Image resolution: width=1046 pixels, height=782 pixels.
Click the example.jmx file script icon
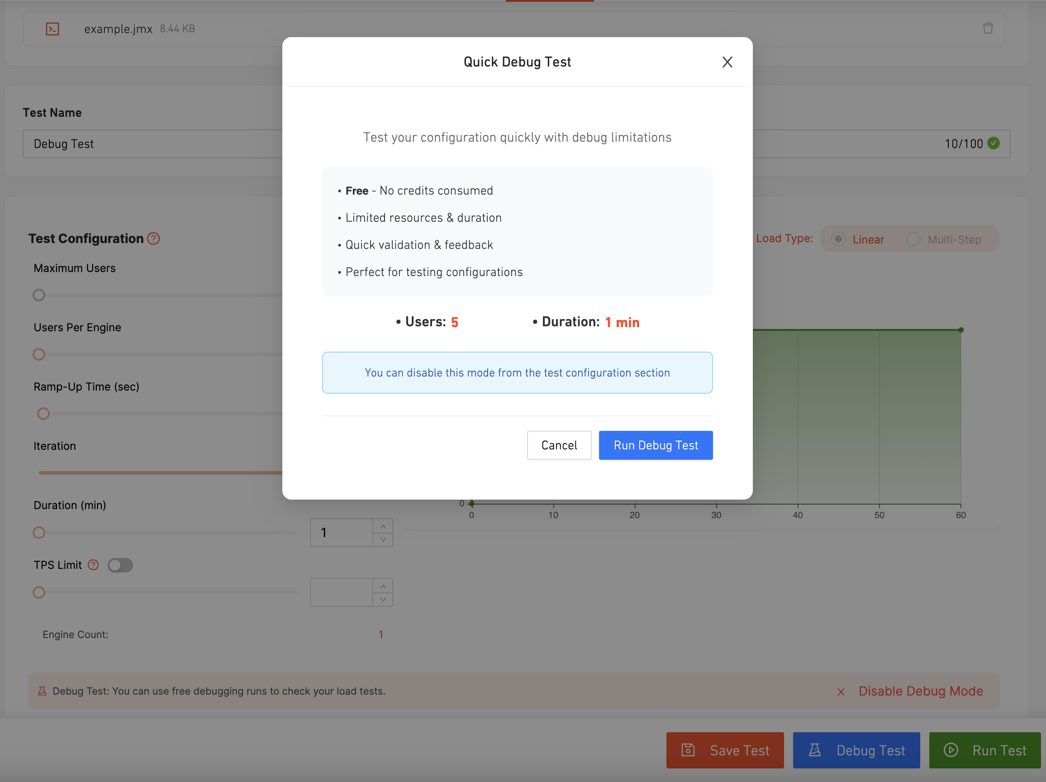[52, 29]
